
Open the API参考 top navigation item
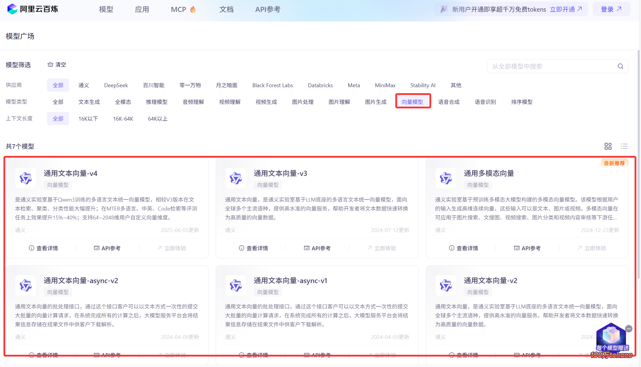pos(268,9)
